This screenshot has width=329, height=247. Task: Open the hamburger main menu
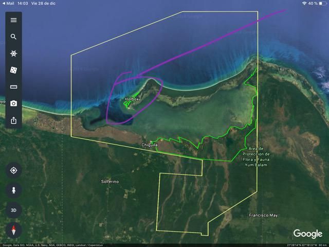13,20
